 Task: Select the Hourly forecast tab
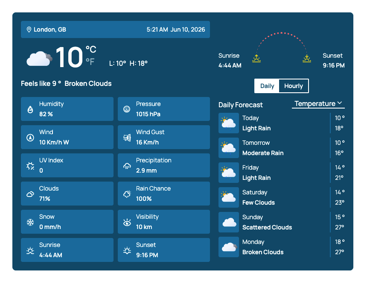click(294, 86)
